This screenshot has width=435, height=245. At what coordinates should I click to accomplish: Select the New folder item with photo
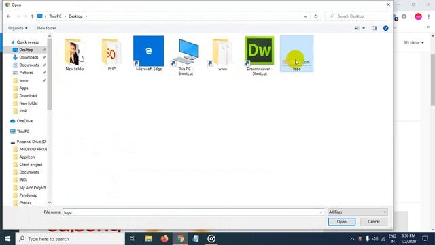pos(75,54)
